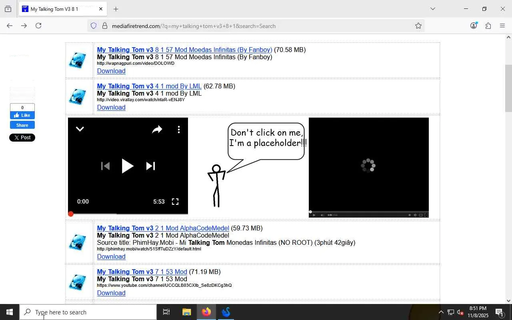Mute the right video using speaker icon
Viewport: 512px width, 320px height.
(x=322, y=215)
